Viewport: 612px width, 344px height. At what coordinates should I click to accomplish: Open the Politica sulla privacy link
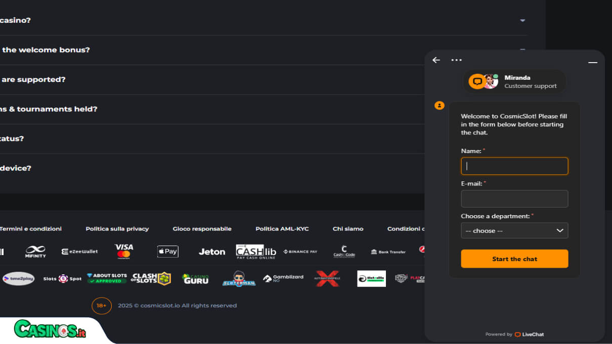click(117, 229)
